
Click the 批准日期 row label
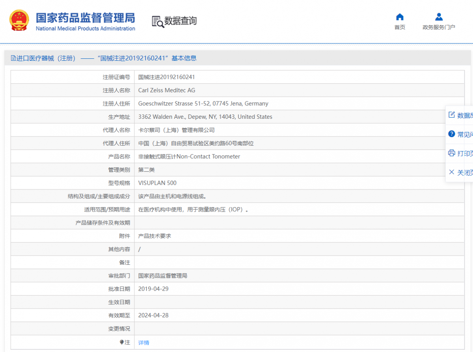point(119,289)
